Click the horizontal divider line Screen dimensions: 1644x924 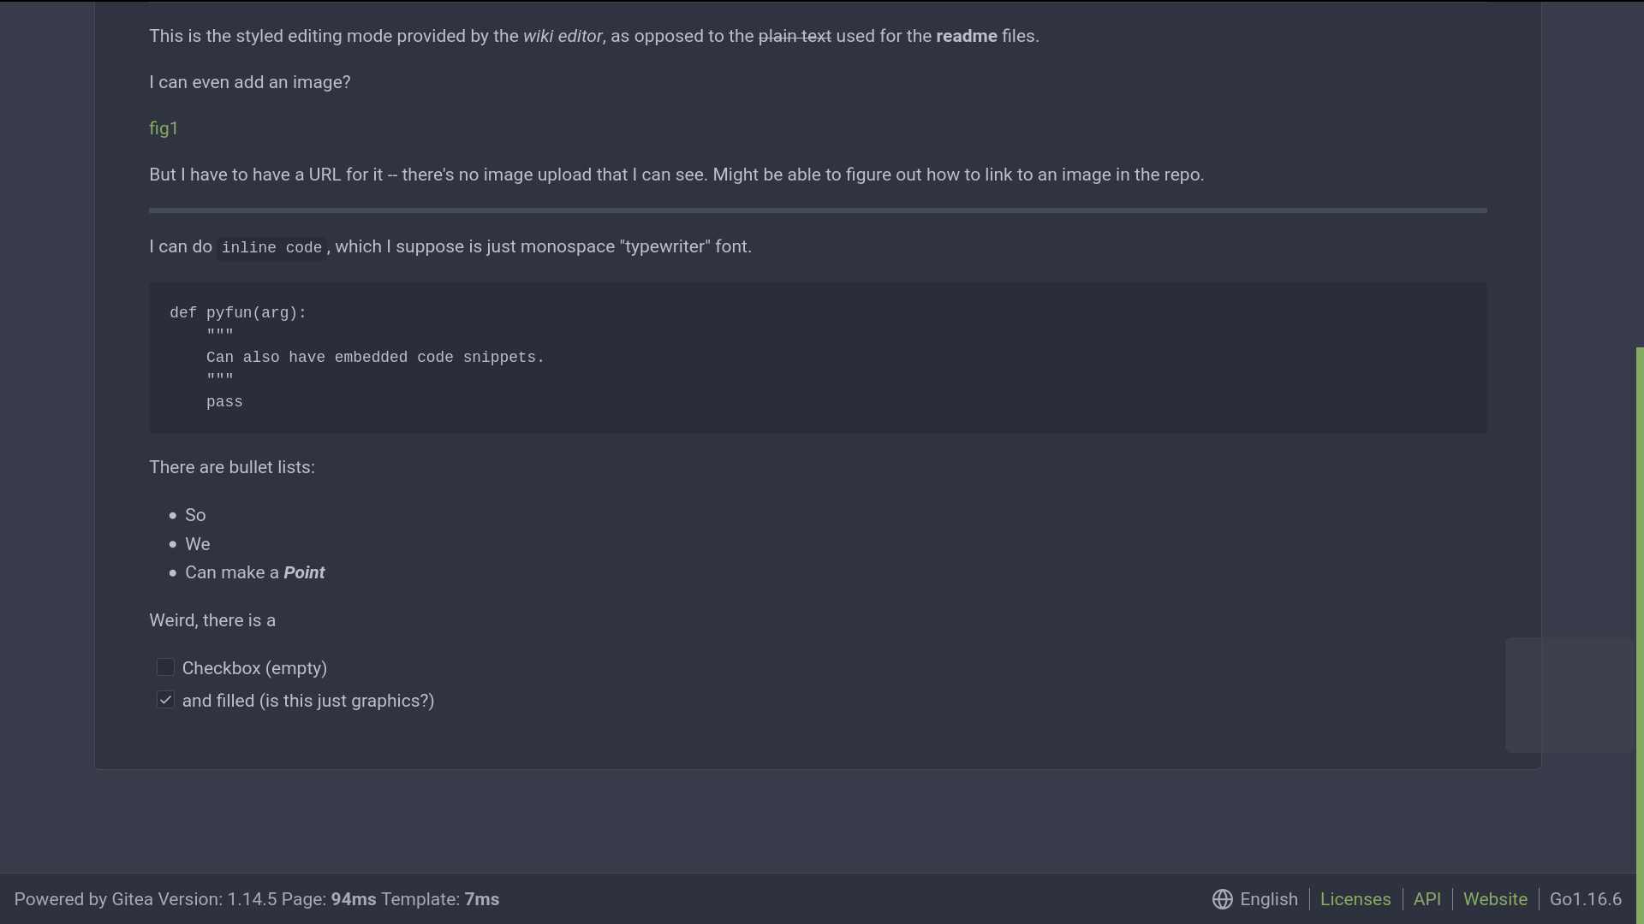(818, 210)
